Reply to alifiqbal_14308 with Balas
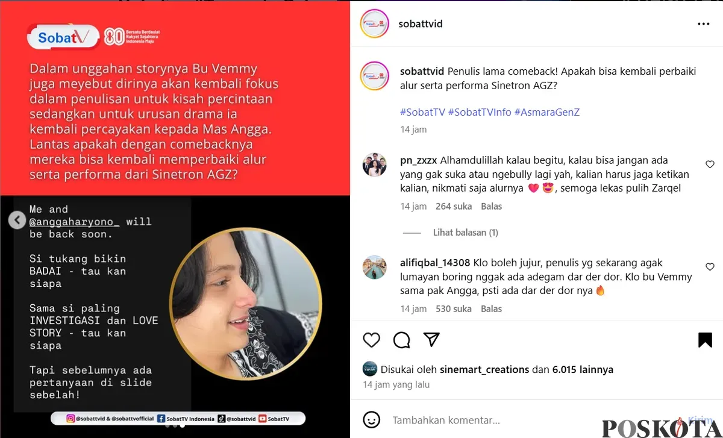 (x=492, y=308)
